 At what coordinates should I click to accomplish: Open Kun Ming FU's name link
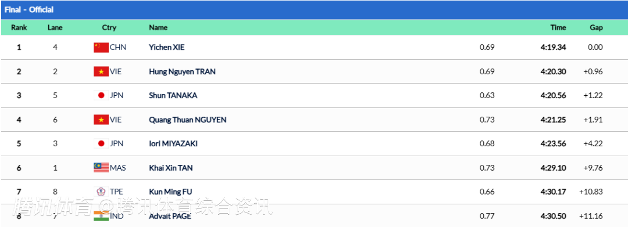tap(170, 192)
